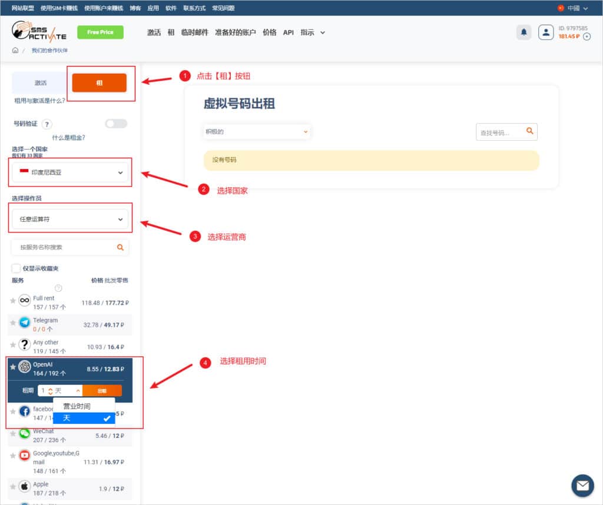Open the 常见问题 top link
This screenshot has height=505, width=603.
coord(223,8)
